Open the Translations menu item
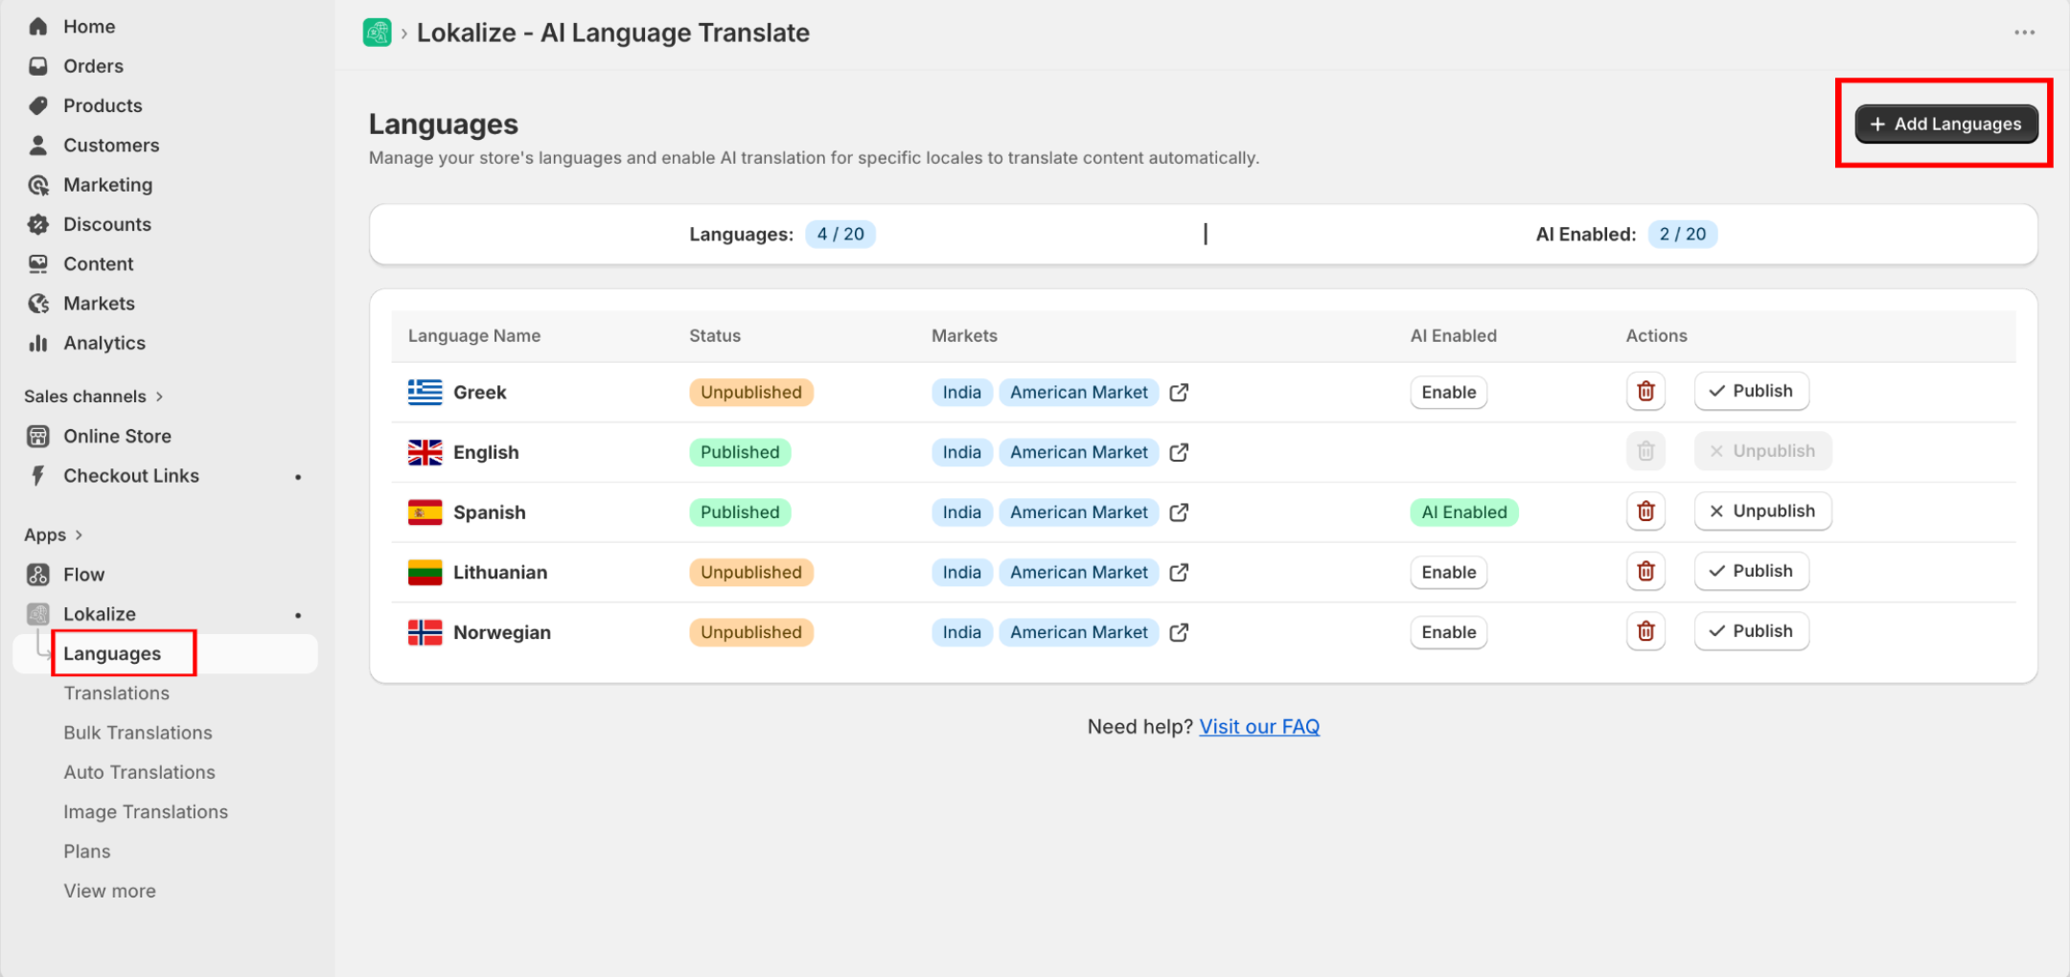The height and width of the screenshot is (977, 2070). coord(116,693)
